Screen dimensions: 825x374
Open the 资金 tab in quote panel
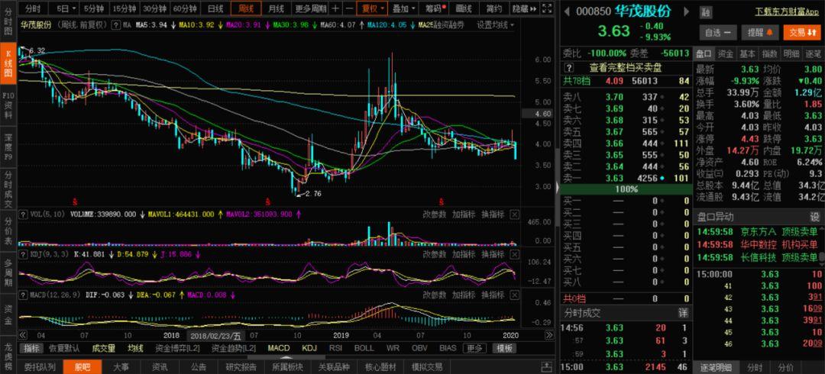tap(726, 53)
